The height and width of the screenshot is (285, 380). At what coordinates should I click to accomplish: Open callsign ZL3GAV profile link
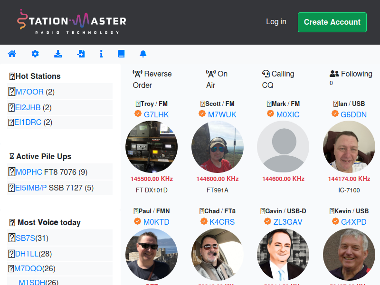[x=288, y=222]
